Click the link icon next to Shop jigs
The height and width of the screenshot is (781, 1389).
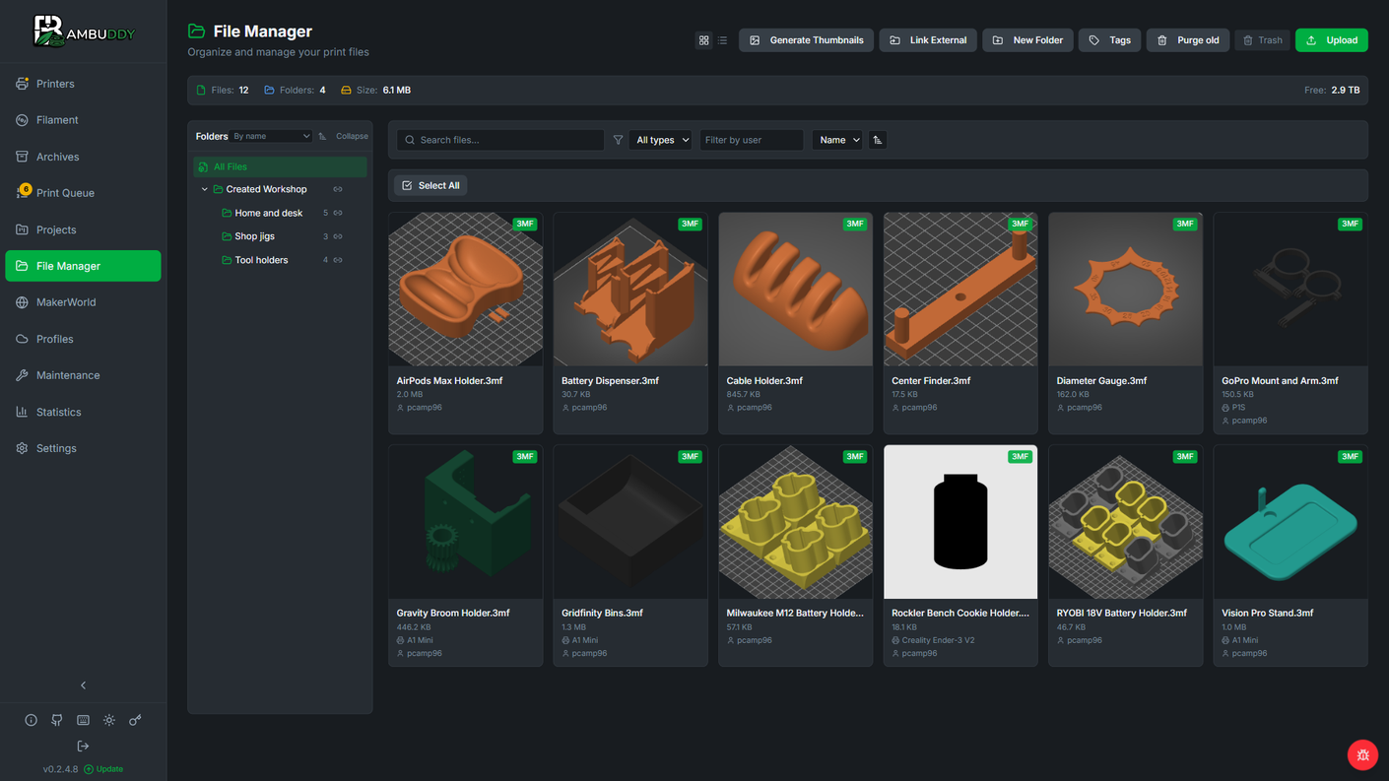[338, 236]
